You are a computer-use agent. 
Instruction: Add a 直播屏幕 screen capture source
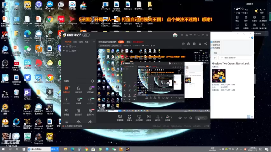(120, 118)
